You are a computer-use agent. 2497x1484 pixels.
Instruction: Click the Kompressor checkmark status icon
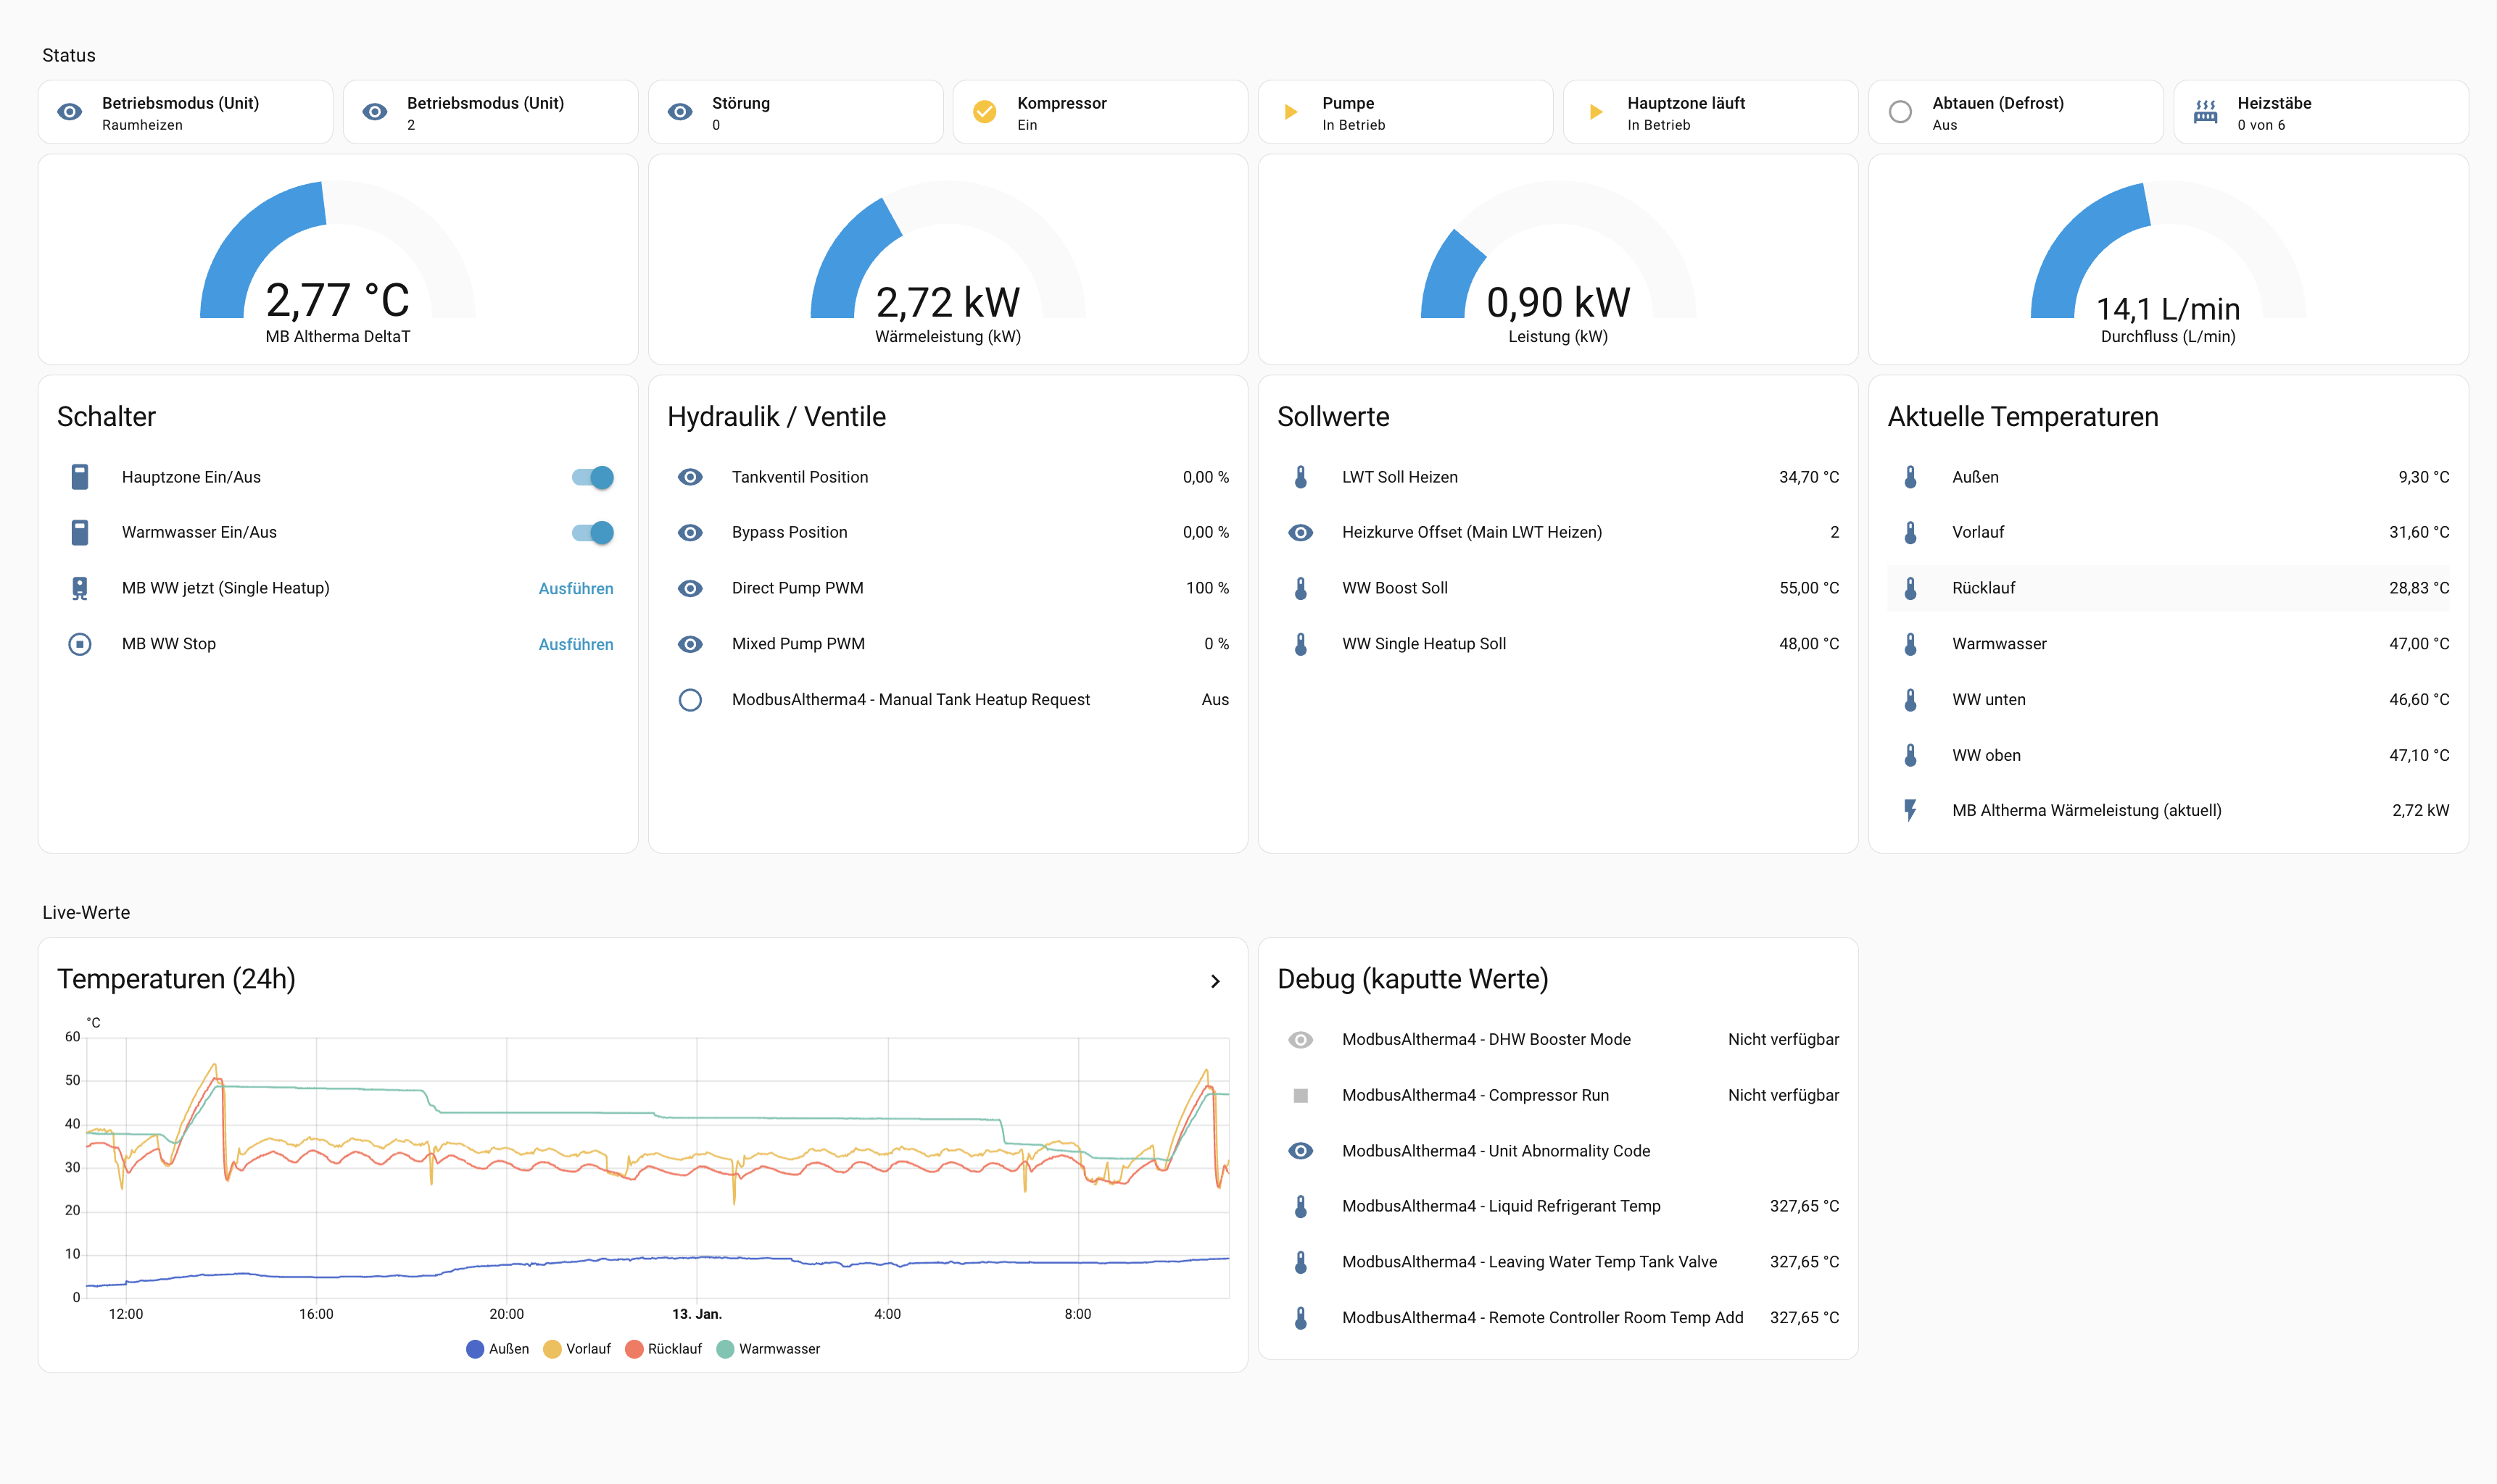coord(985,112)
